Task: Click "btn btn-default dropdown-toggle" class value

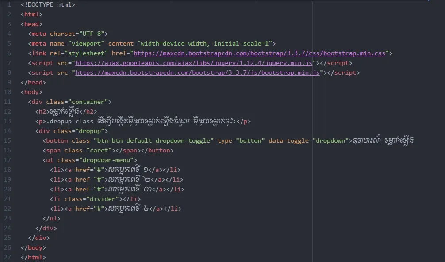Action: point(153,140)
